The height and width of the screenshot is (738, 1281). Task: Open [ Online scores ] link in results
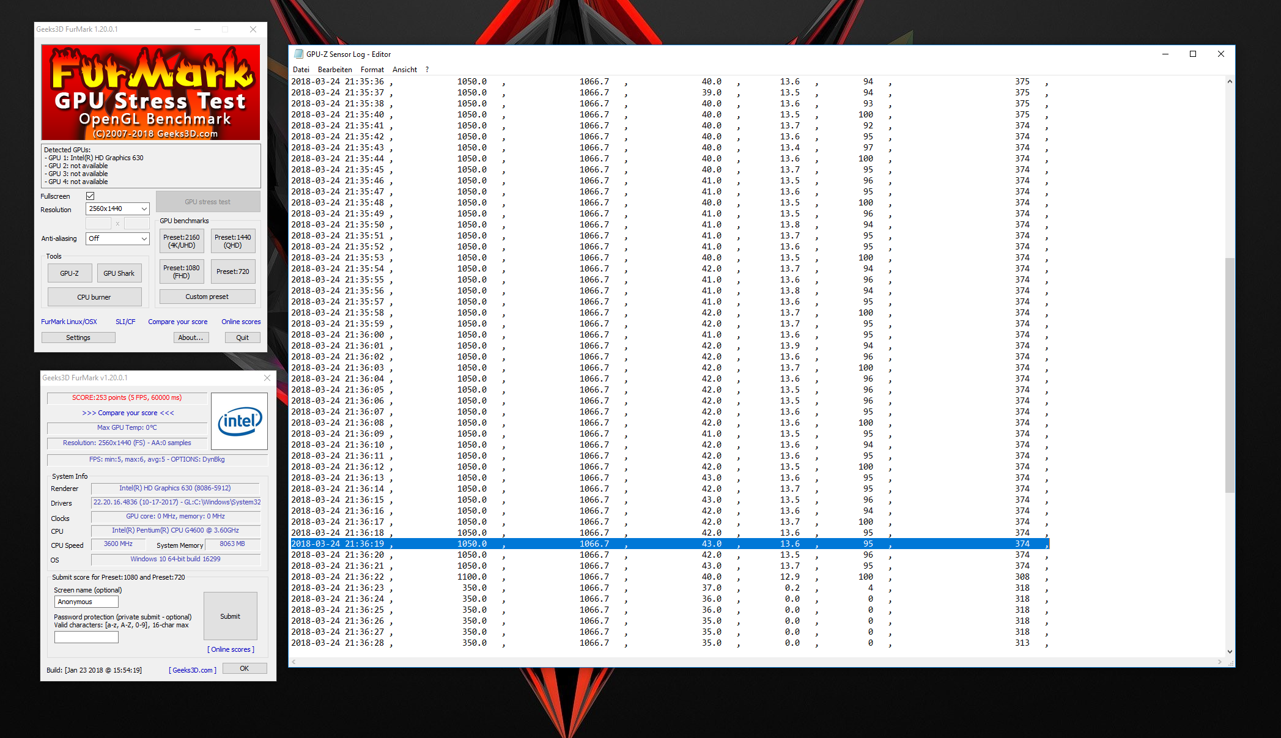pos(231,649)
